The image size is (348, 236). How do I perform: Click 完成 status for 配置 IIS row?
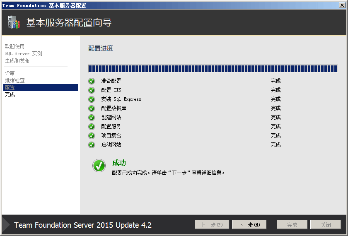tap(275, 90)
